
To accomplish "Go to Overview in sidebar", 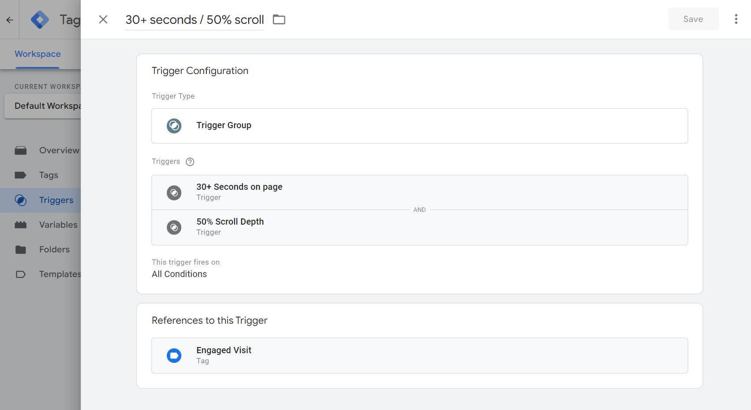I will (59, 150).
